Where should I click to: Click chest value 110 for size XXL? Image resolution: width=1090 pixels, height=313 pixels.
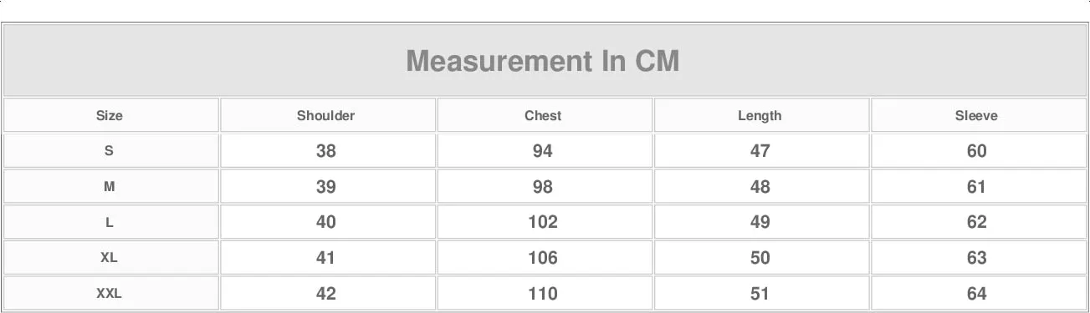pyautogui.click(x=543, y=294)
